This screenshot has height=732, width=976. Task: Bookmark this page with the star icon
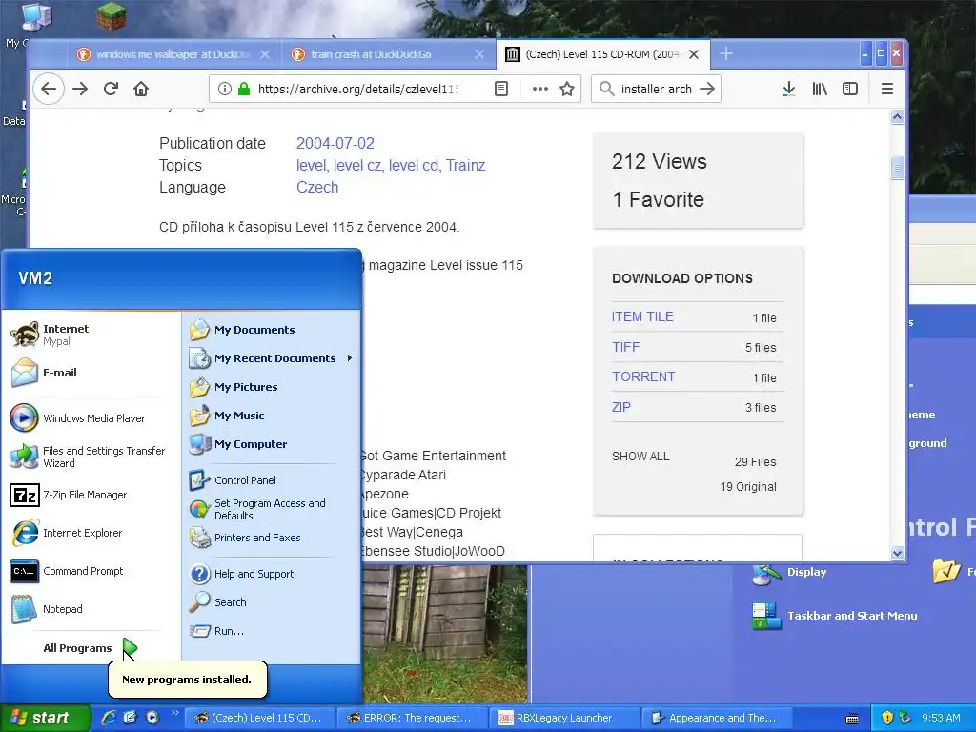pyautogui.click(x=567, y=89)
